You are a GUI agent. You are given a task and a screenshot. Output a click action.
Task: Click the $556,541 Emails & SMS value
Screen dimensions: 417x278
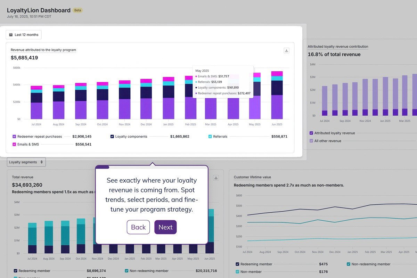83,144
